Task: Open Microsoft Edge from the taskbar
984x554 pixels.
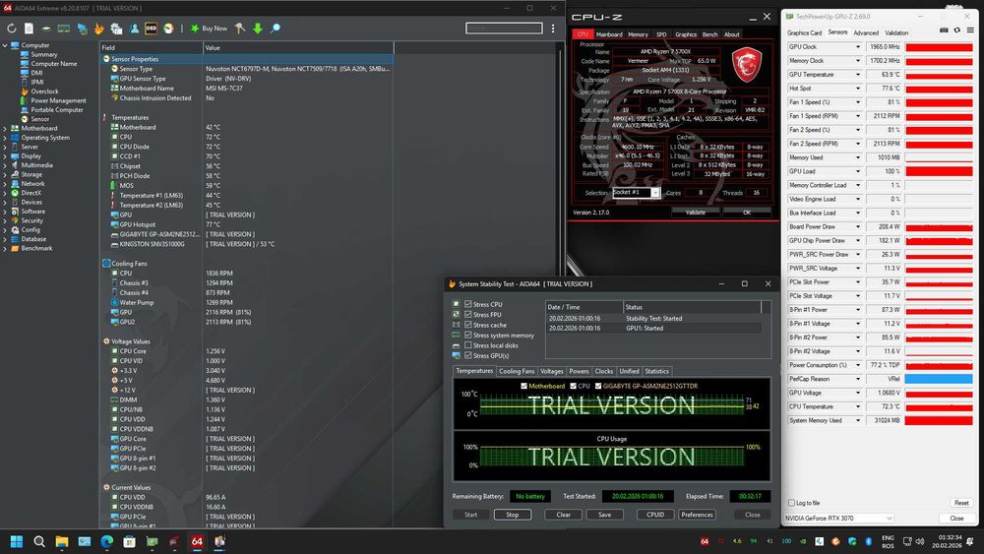Action: (106, 541)
